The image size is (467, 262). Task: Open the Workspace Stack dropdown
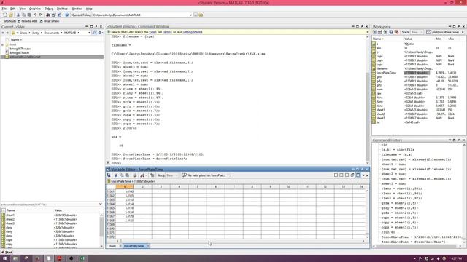pyautogui.click(x=417, y=32)
